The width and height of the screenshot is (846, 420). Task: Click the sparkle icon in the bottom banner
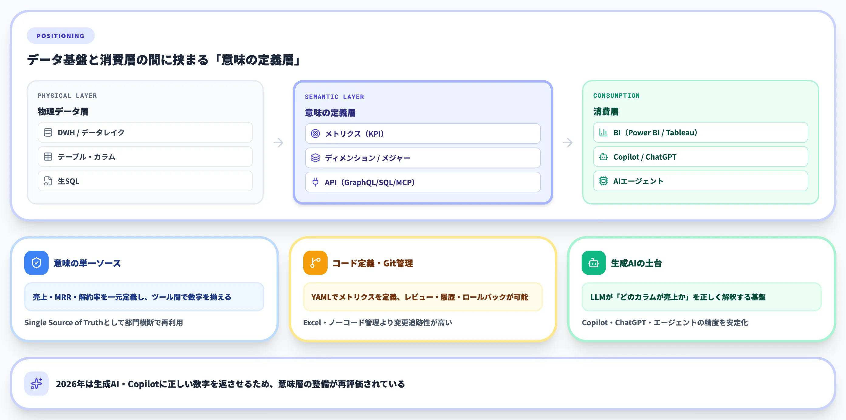(x=36, y=384)
